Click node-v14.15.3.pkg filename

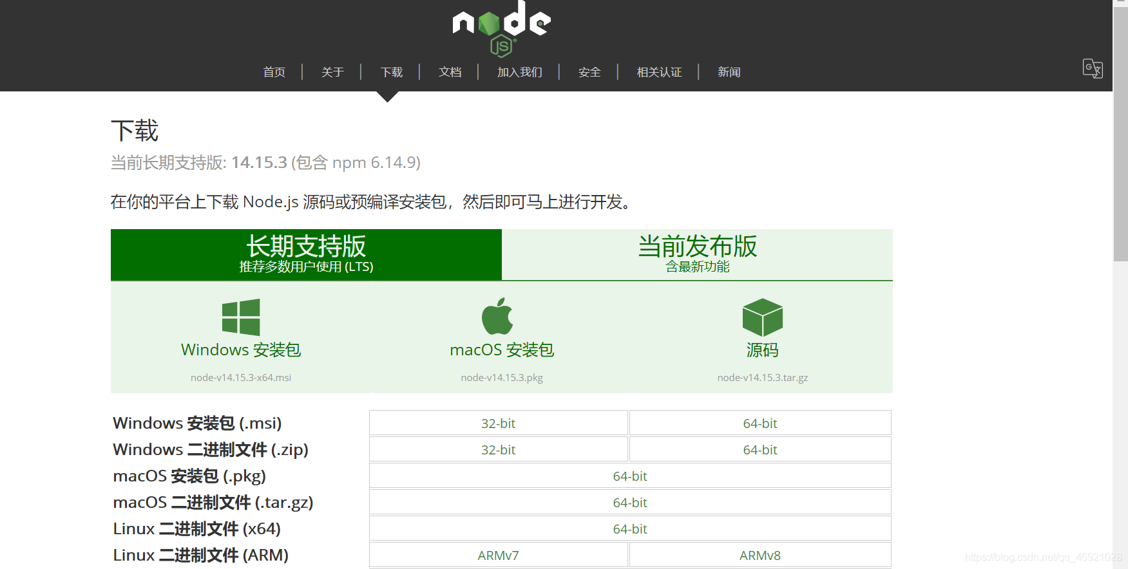tap(502, 378)
